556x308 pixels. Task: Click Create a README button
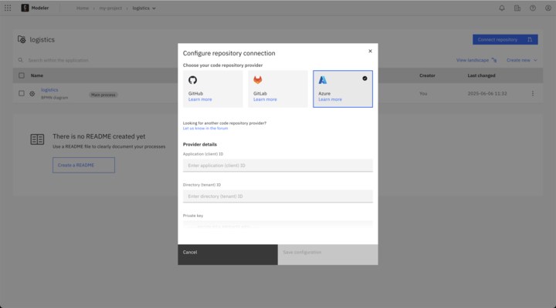[83, 165]
